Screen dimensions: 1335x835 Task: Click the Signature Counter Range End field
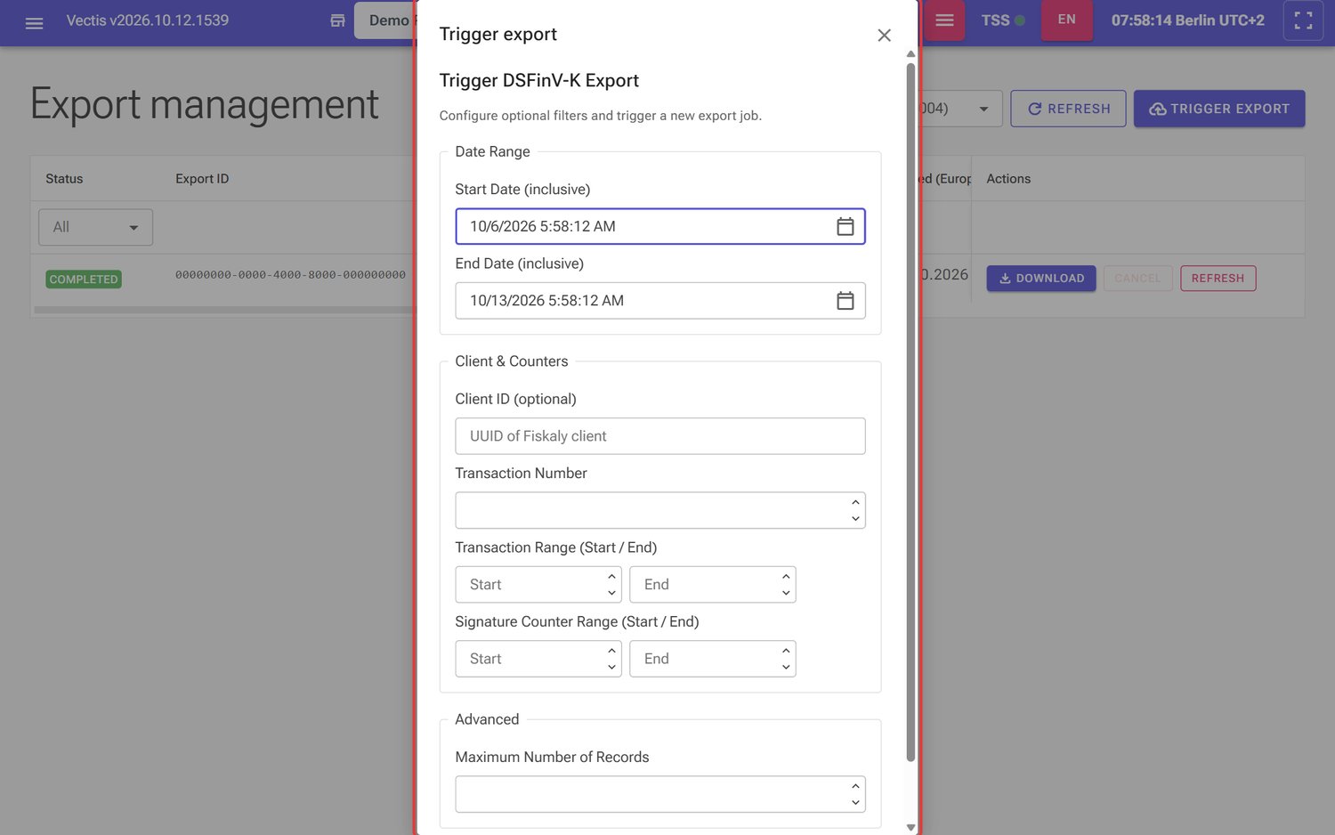(712, 659)
